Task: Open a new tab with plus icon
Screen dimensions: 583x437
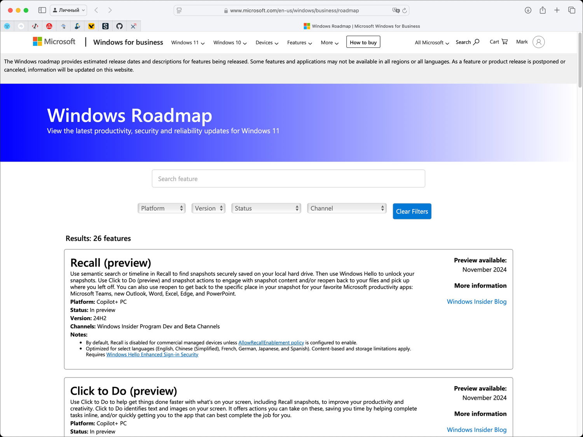Action: 557,10
